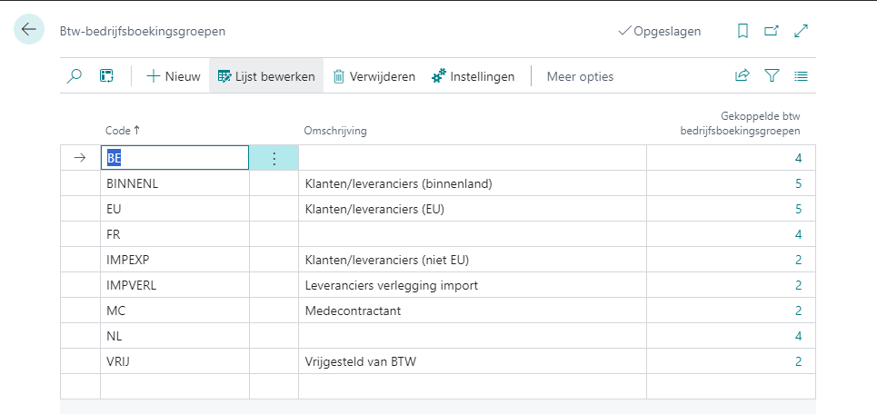Select the MC code cell
Viewport: 877px width, 414px height.
pyautogui.click(x=174, y=310)
